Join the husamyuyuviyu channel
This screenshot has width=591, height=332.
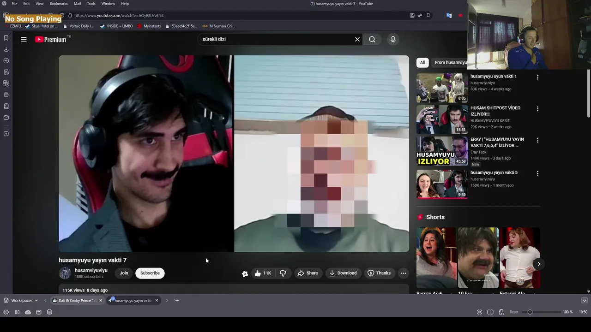click(124, 273)
